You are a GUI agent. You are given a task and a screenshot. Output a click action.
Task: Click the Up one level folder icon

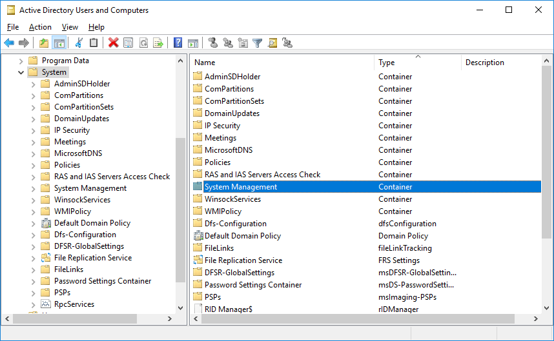pyautogui.click(x=44, y=43)
